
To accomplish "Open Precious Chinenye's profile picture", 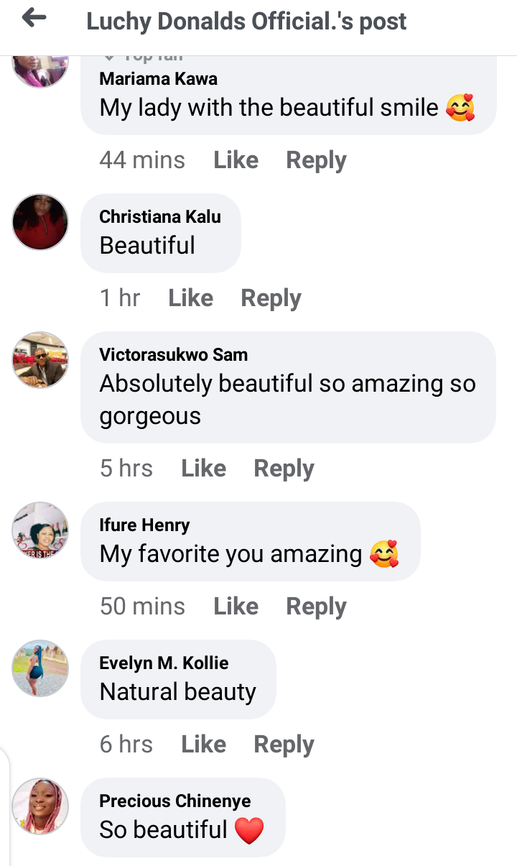I will point(40,806).
